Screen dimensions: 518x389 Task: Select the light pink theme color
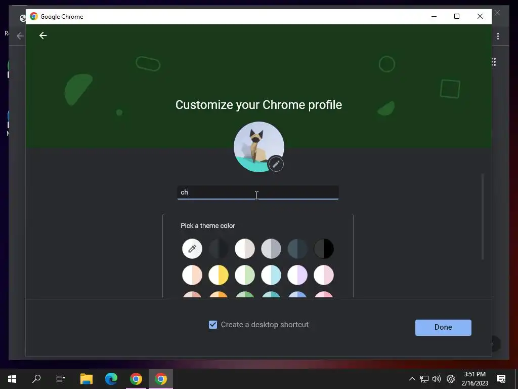[324, 275]
